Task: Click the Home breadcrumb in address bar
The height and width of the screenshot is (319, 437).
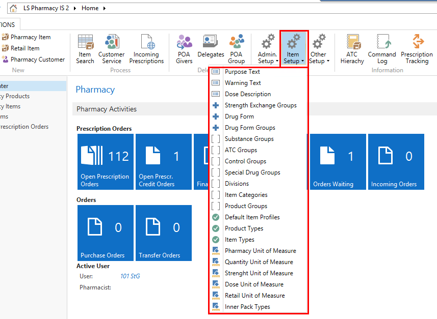Action: pos(90,8)
